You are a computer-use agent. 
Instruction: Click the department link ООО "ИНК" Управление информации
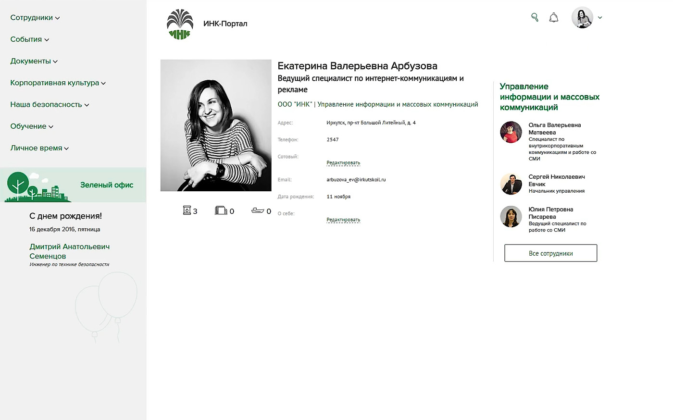378,104
